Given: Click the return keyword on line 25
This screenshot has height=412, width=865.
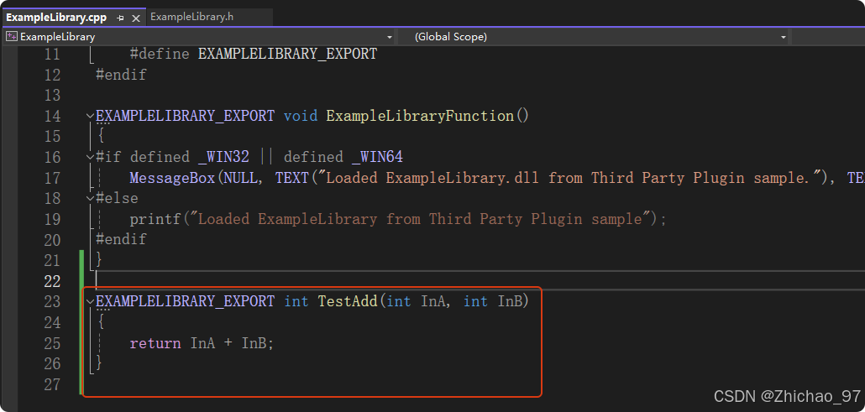Looking at the screenshot, I should tap(155, 343).
